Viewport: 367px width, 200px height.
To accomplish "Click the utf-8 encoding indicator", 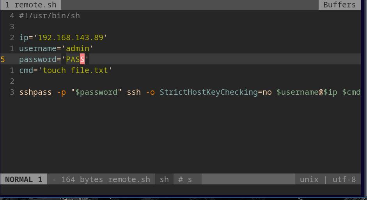I will [x=344, y=179].
